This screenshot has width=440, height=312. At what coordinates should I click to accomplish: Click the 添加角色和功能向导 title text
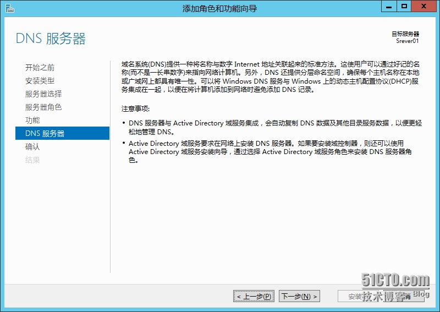(x=219, y=8)
